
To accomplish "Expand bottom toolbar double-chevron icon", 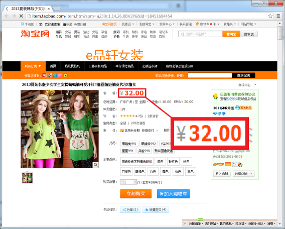I will (x=185, y=223).
